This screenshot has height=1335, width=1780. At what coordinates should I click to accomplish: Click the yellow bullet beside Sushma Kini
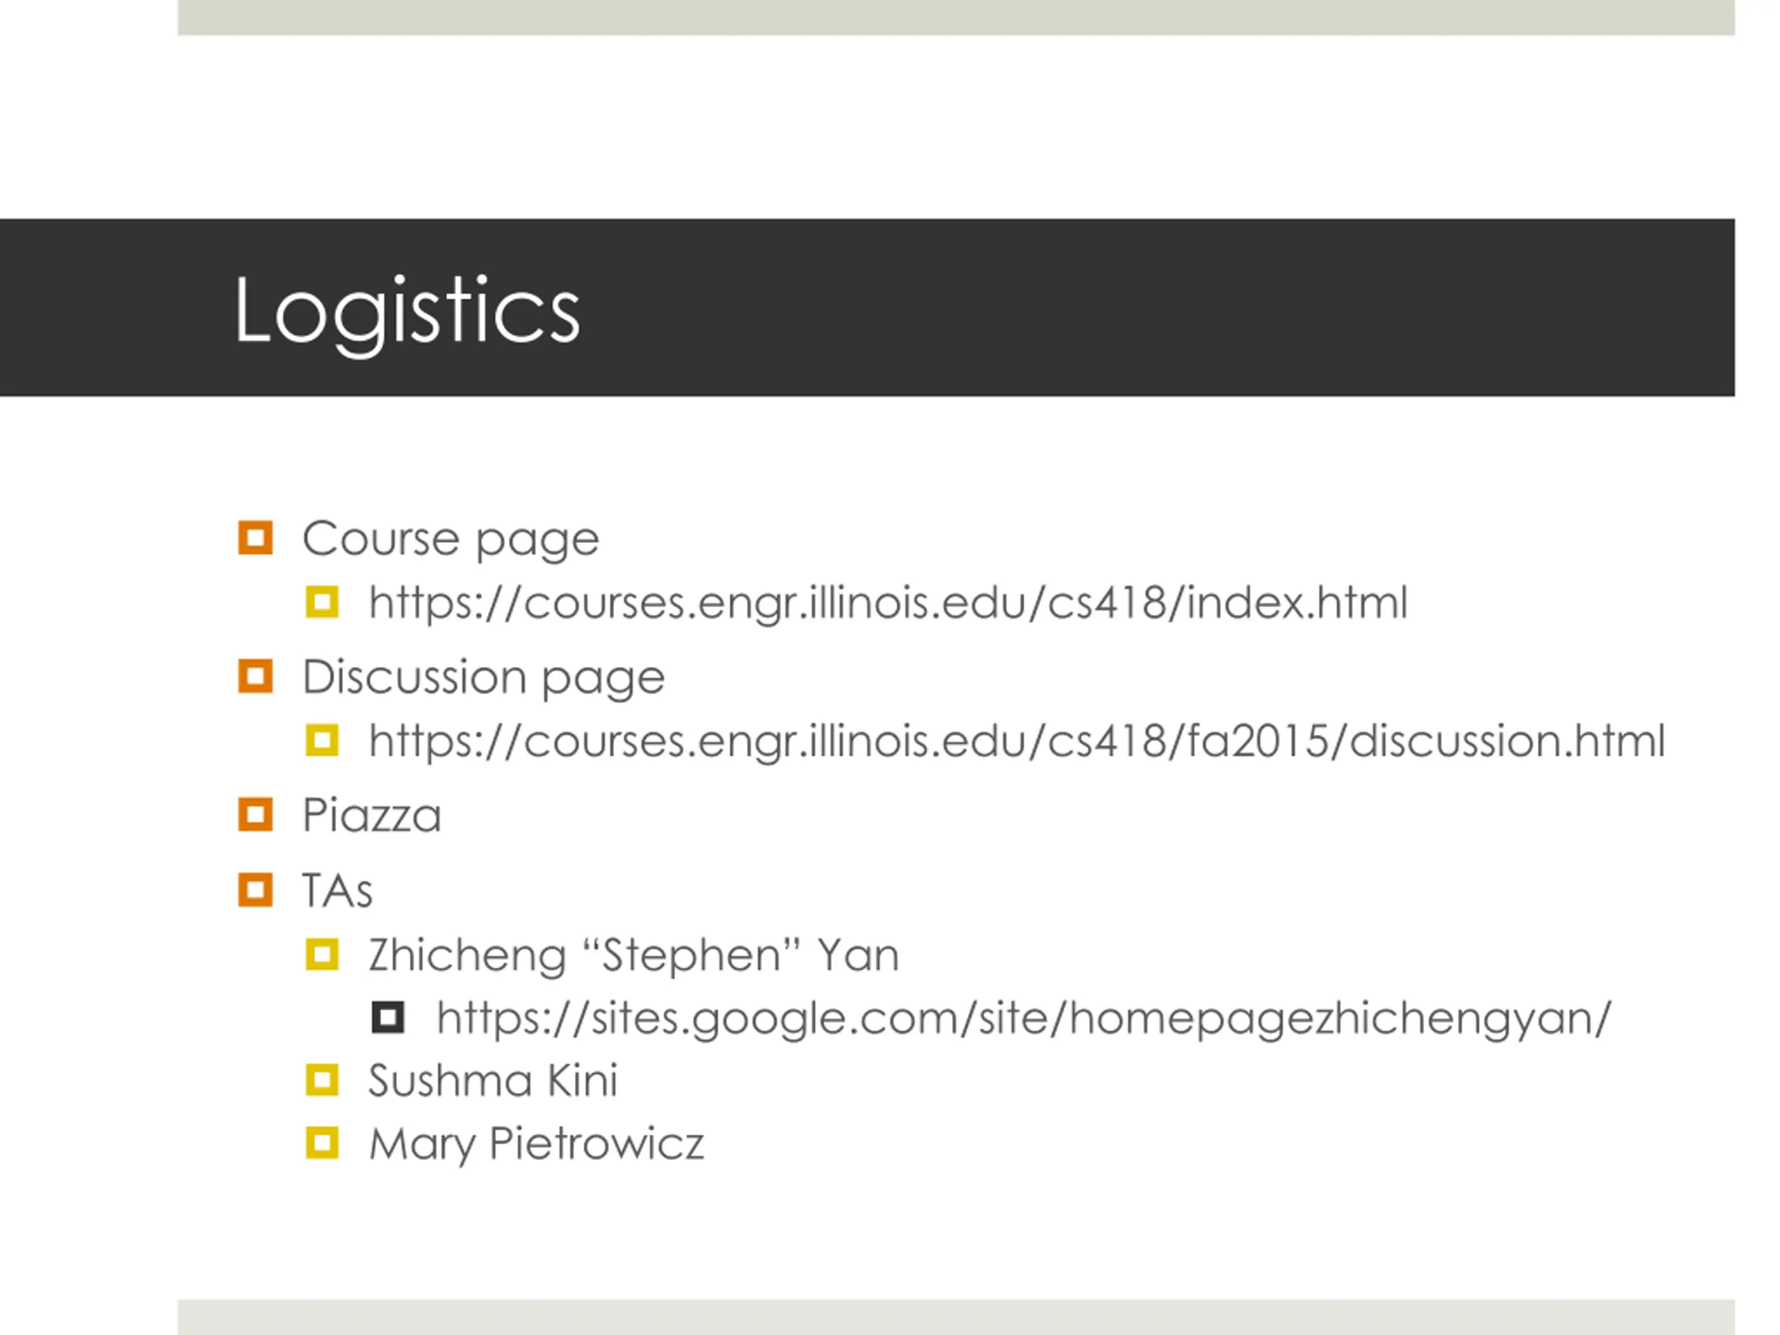point(322,1080)
